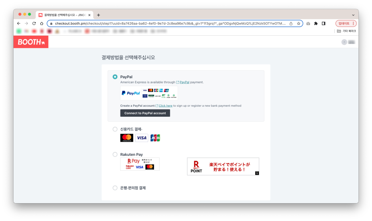Click the site lock icon
This screenshot has width=372, height=221.
point(51,23)
